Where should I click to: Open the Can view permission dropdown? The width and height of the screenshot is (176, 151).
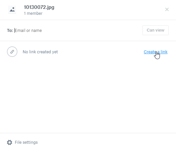click(x=156, y=30)
